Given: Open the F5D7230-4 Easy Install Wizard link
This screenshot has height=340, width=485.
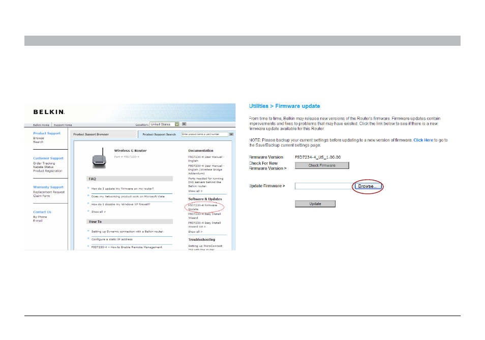Looking at the screenshot, I should pos(204,216).
